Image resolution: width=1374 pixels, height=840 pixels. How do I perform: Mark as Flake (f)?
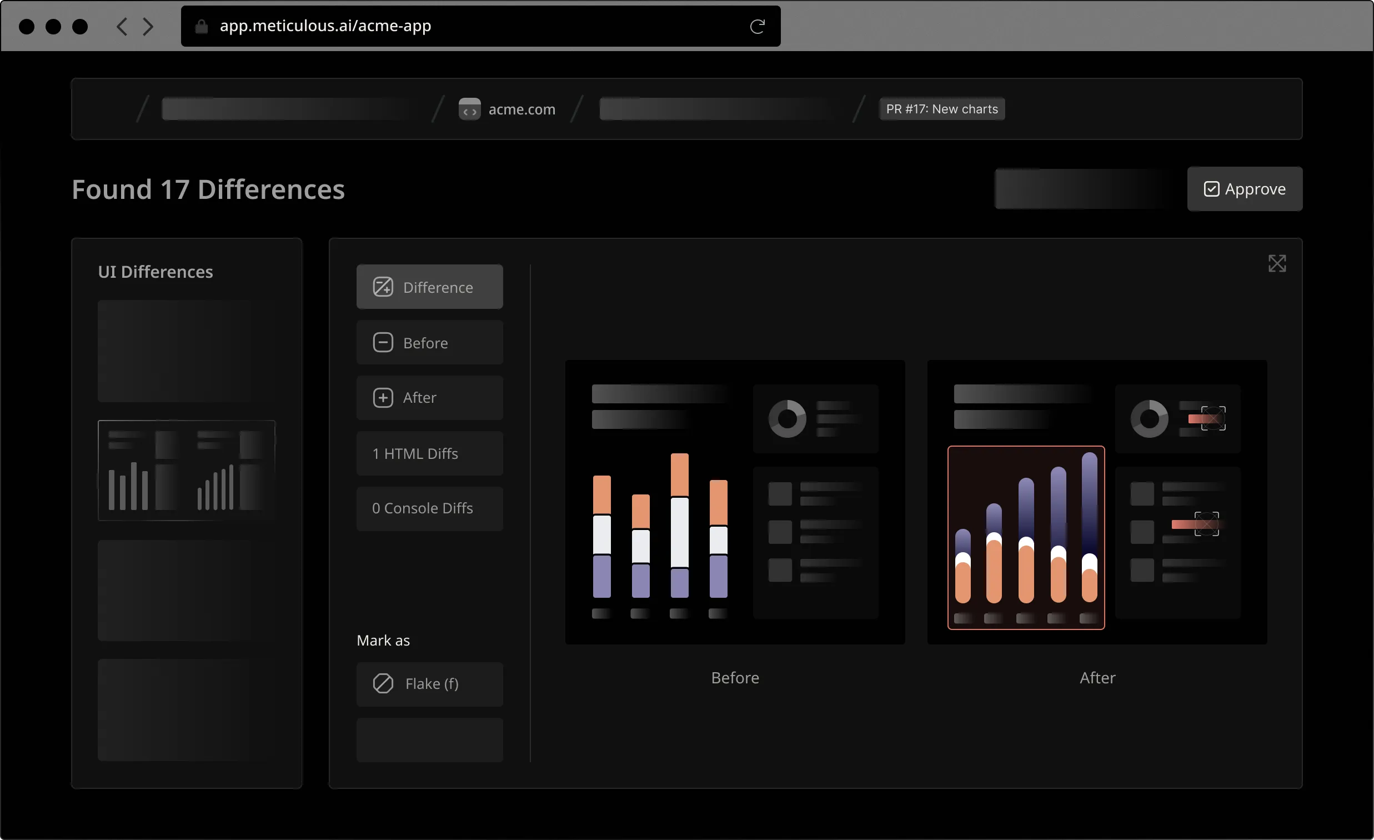tap(429, 684)
